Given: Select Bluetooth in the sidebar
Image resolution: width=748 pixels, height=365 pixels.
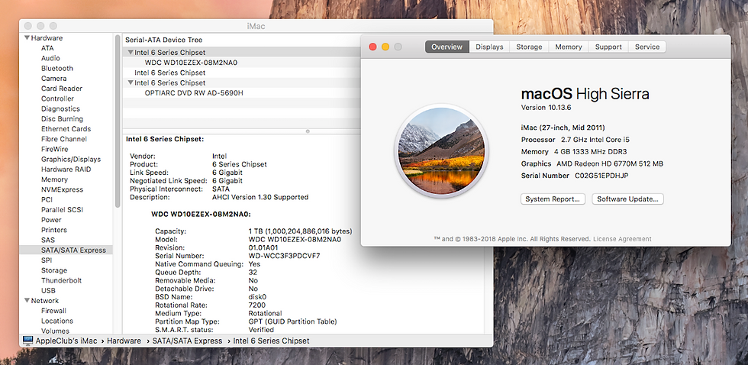Looking at the screenshot, I should coord(56,68).
